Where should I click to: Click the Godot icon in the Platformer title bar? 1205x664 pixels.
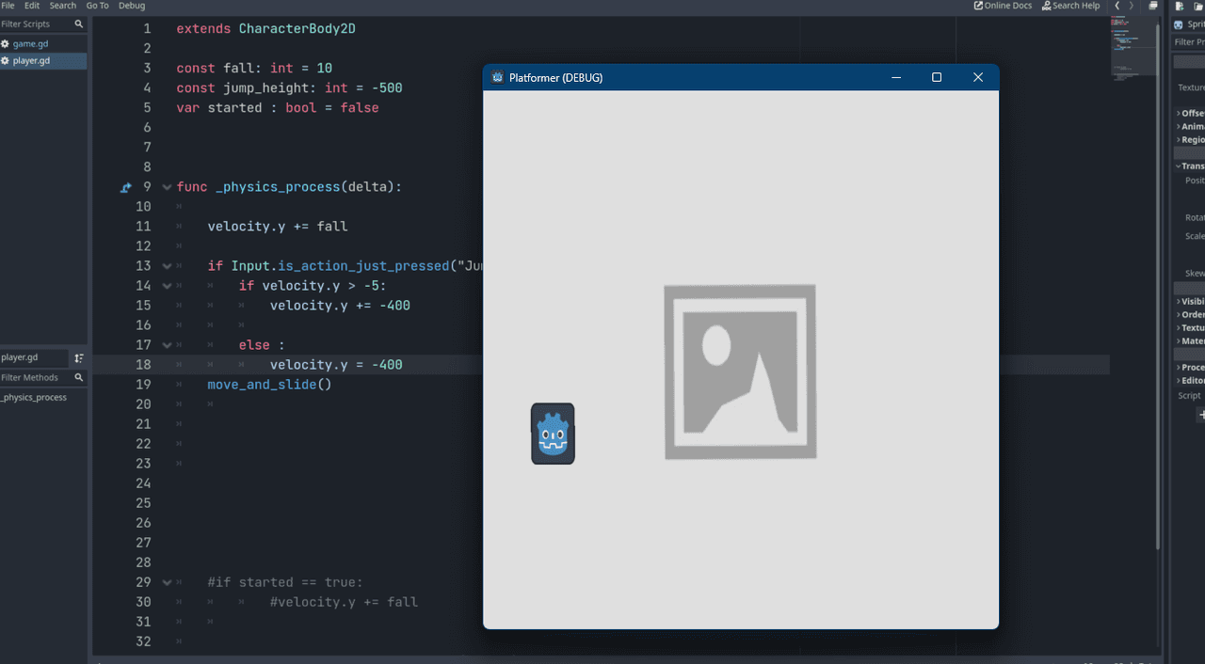point(497,77)
